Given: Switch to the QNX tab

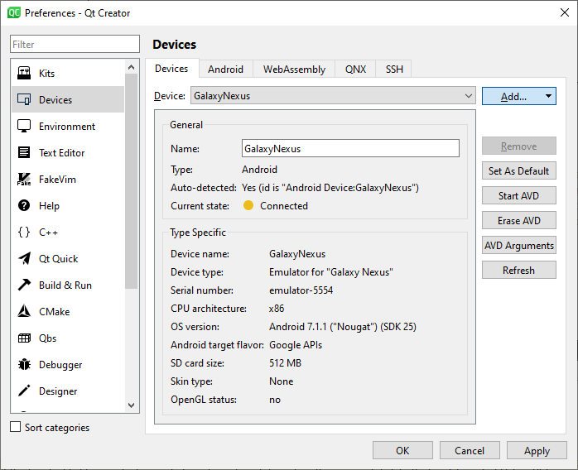Looking at the screenshot, I should (x=355, y=70).
